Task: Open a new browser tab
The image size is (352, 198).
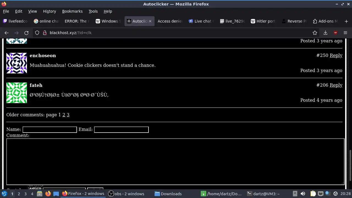Action: (346, 21)
